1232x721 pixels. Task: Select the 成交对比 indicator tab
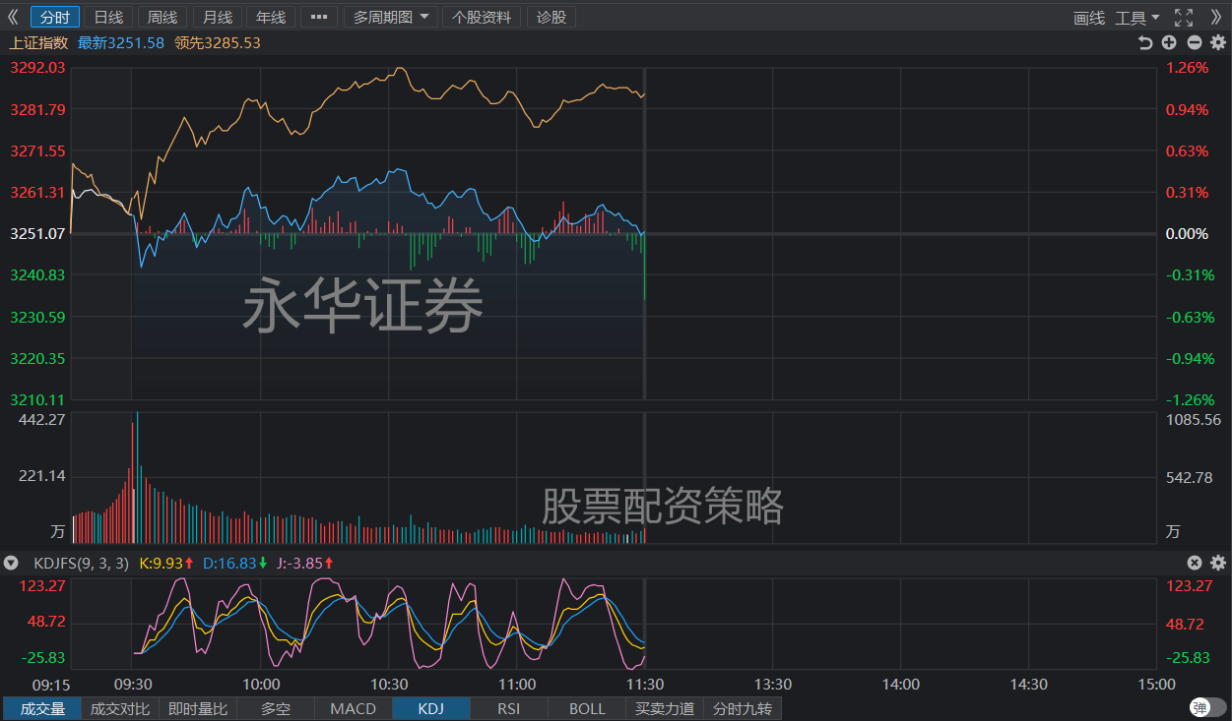tap(120, 708)
